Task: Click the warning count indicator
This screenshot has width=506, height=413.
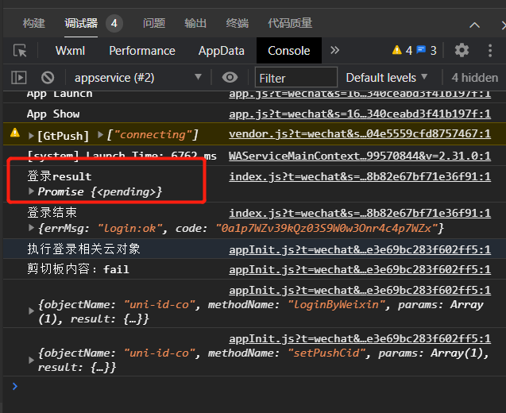Action: click(403, 51)
